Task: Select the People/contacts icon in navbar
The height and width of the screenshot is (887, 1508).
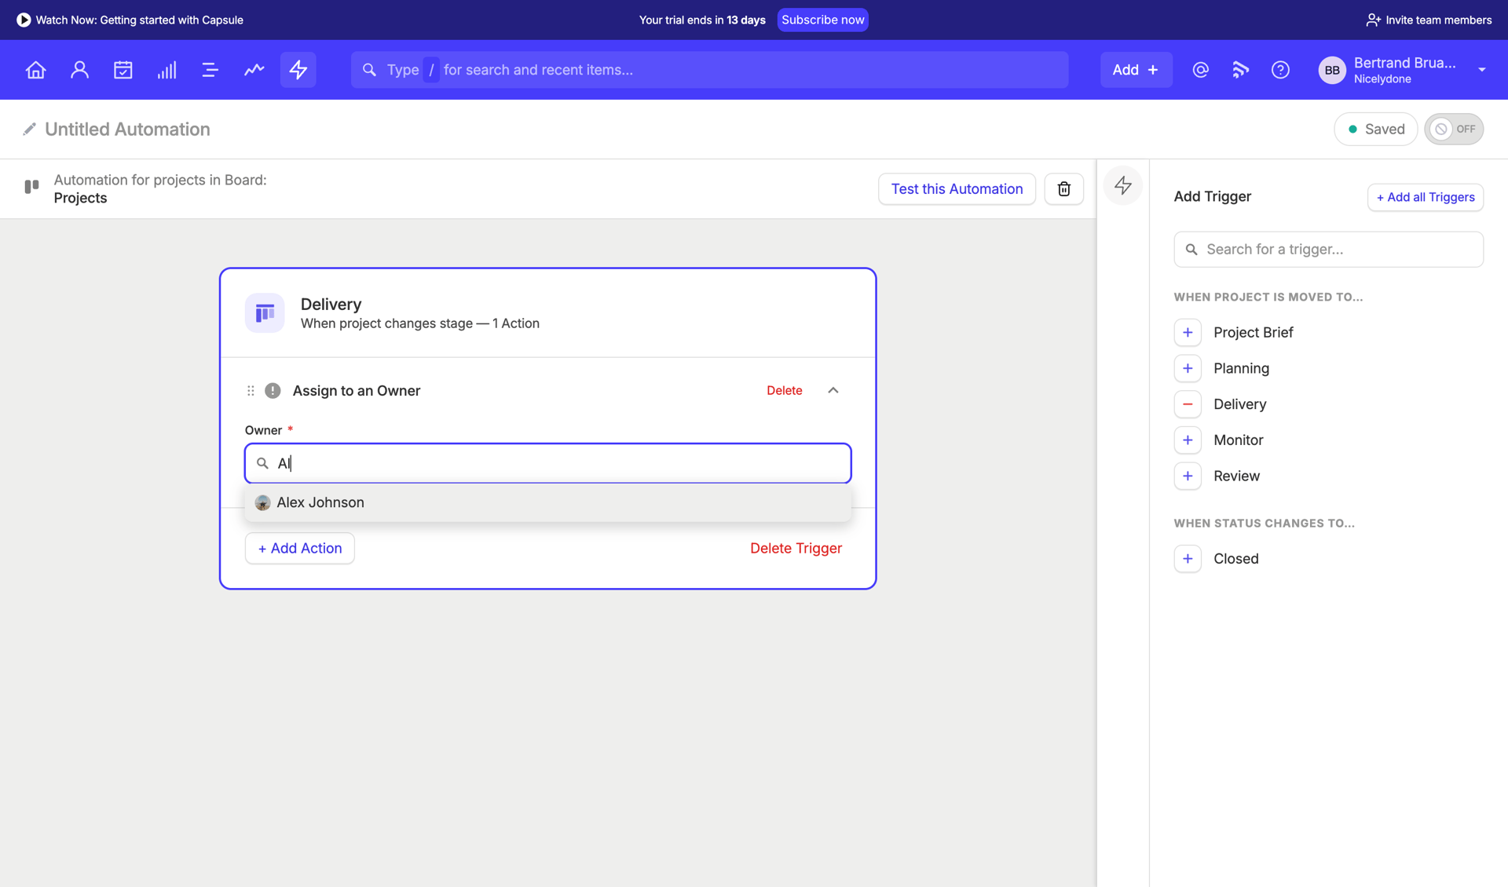Action: [79, 69]
